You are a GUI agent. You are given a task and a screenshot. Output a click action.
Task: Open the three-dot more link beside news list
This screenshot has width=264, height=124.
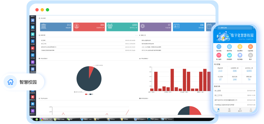[x=136, y=35]
